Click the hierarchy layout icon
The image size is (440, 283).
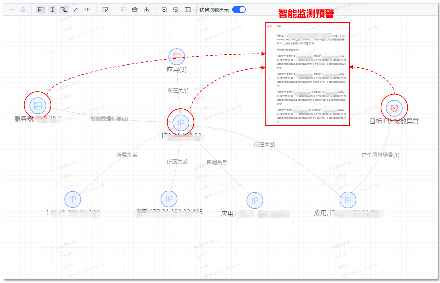click(23, 10)
